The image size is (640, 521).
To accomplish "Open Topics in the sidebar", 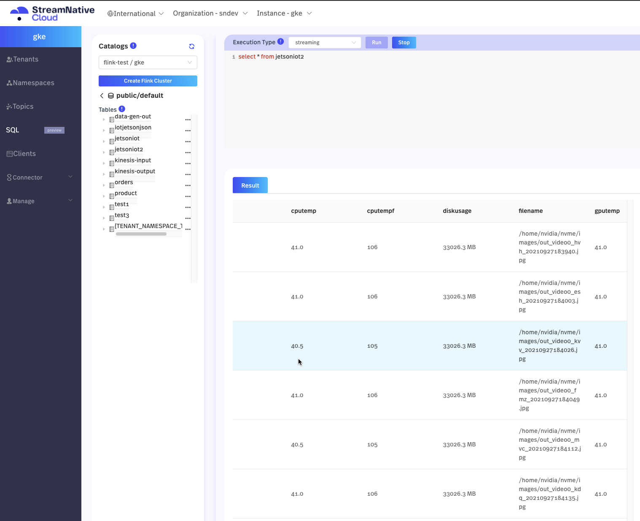I will [23, 107].
